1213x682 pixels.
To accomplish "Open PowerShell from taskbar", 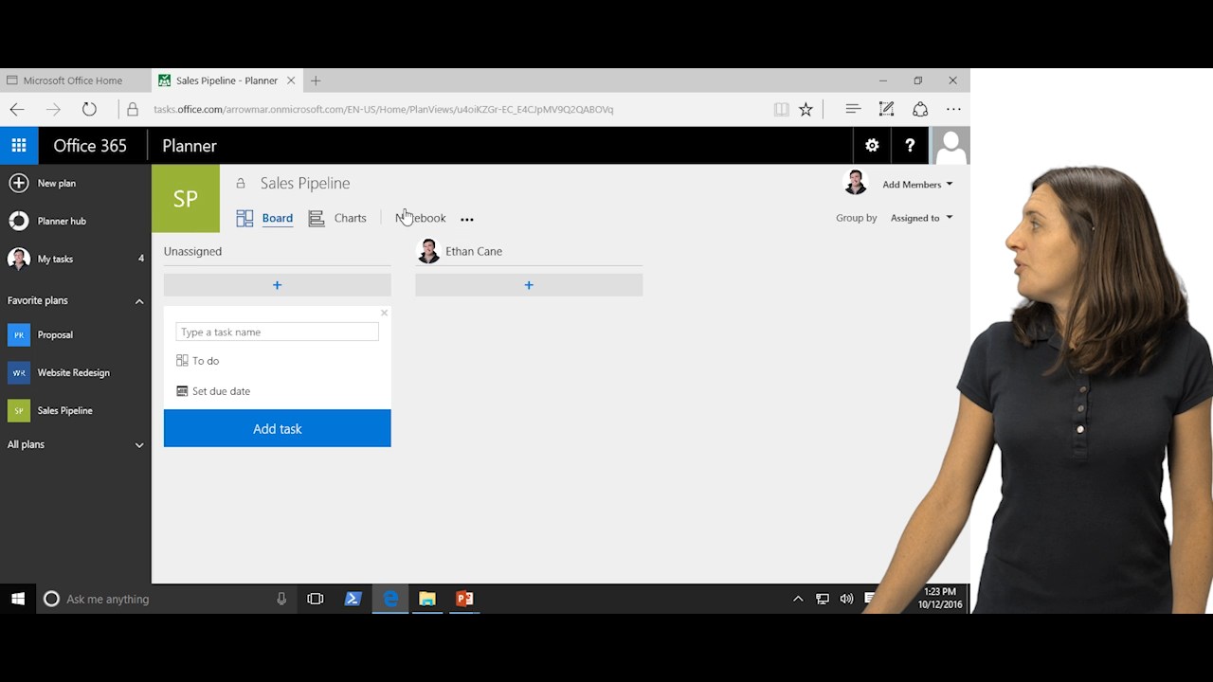I will coord(353,599).
